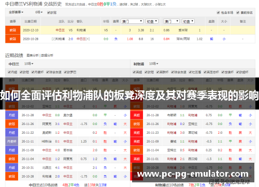The image size is (259, 187).
Task: Uncheck 英联杯 league filter
Action: click(x=157, y=72)
